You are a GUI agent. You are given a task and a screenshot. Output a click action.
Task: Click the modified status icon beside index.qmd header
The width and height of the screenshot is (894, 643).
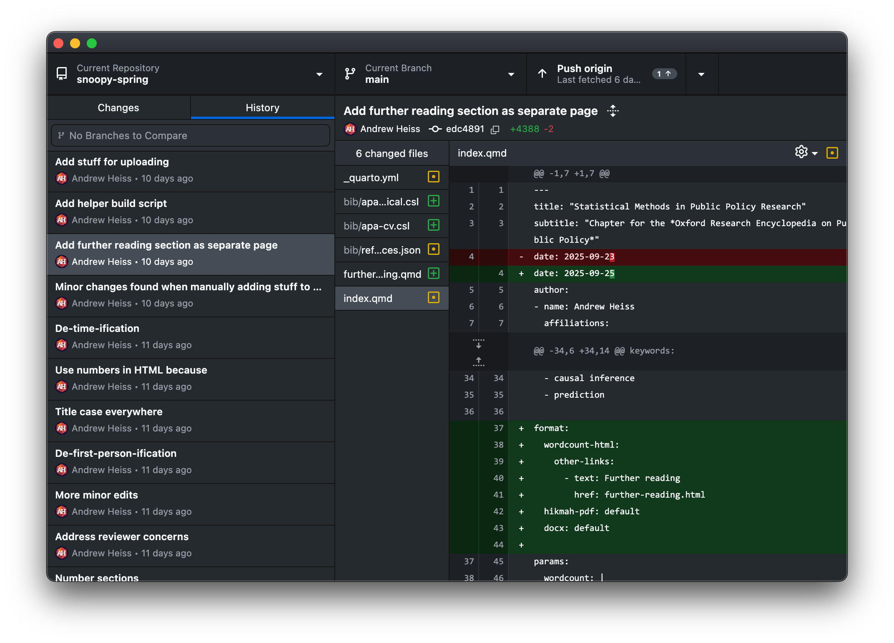pos(832,153)
